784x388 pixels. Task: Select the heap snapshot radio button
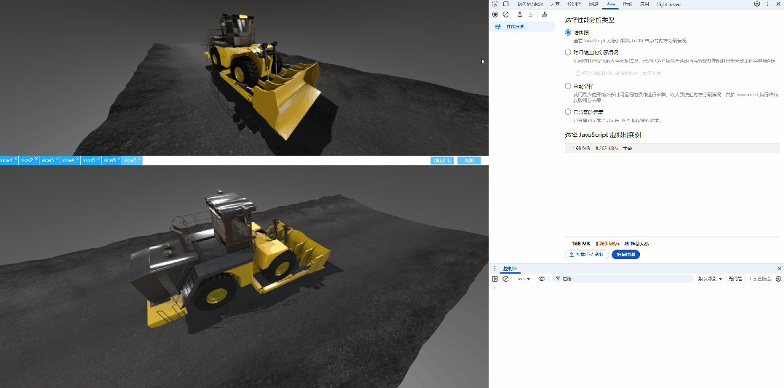tap(568, 33)
